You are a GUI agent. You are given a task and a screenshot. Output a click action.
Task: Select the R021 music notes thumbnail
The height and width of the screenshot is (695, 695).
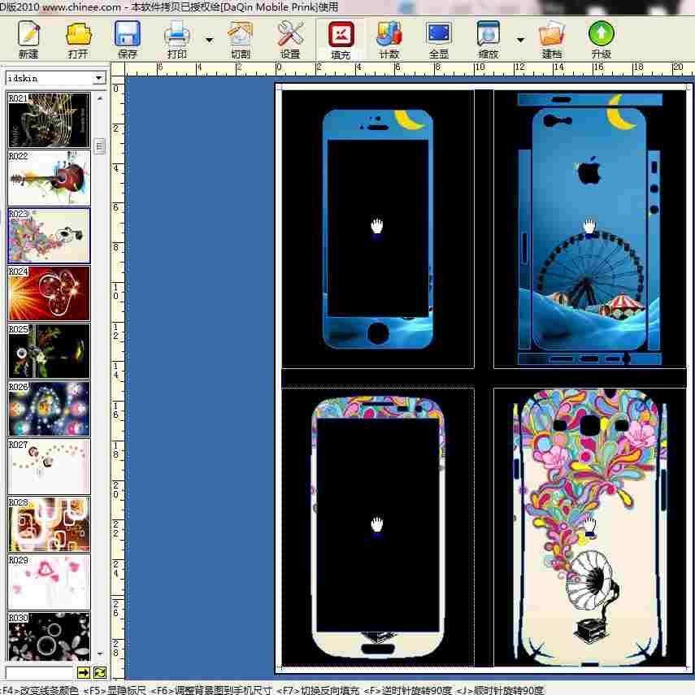pos(49,119)
